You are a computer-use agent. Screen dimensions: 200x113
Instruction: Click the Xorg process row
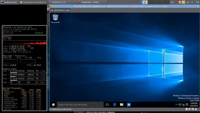(22, 96)
